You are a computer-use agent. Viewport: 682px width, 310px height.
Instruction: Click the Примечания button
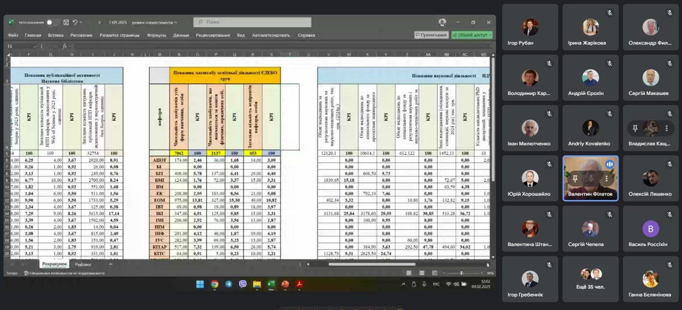431,35
